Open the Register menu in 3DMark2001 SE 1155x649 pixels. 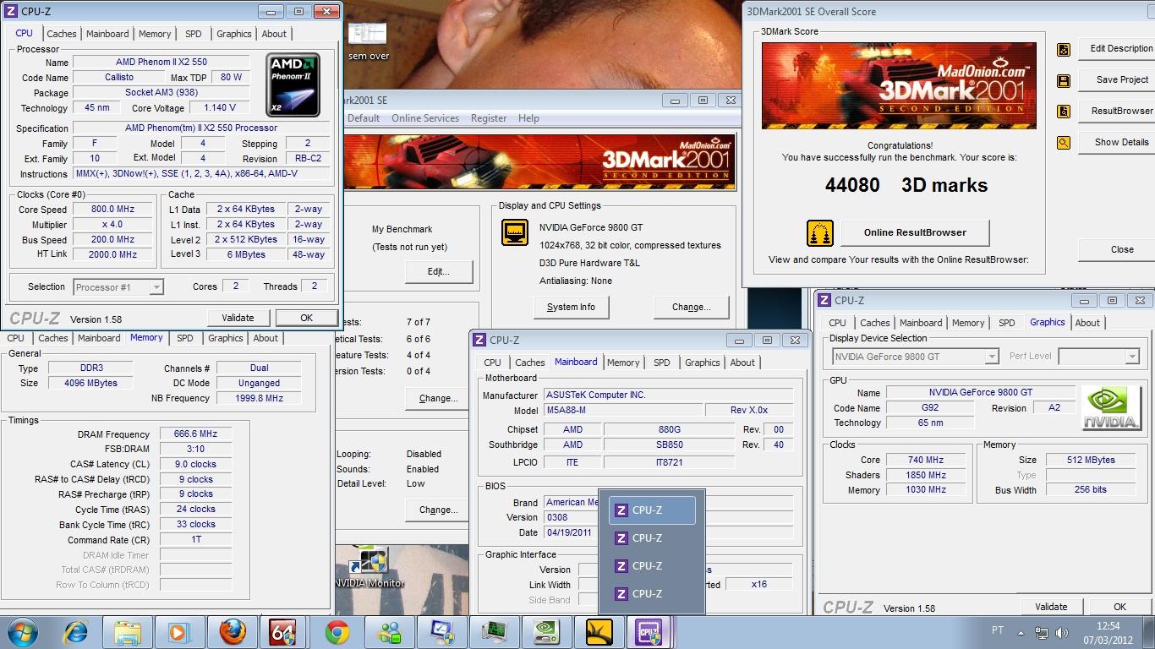489,118
